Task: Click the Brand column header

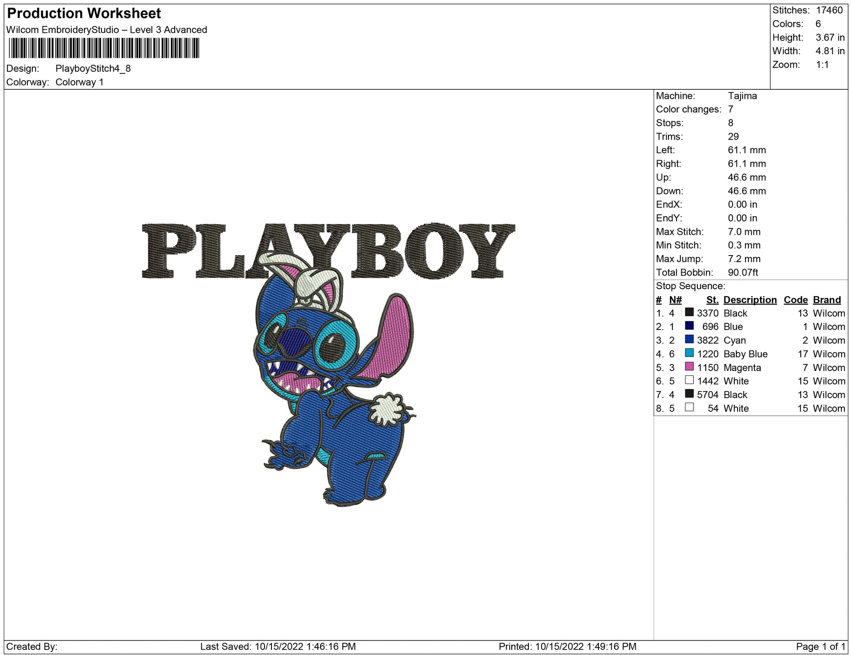Action: tap(827, 300)
